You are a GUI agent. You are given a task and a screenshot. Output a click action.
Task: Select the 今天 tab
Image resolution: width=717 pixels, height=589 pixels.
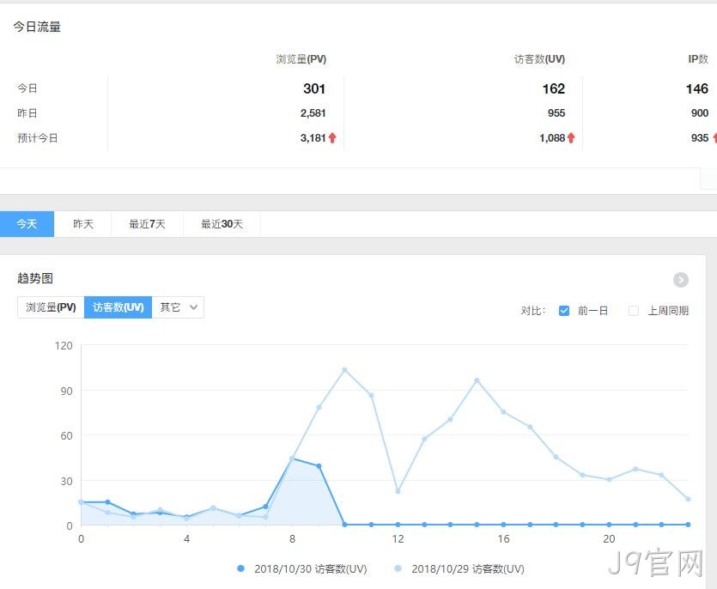(27, 224)
